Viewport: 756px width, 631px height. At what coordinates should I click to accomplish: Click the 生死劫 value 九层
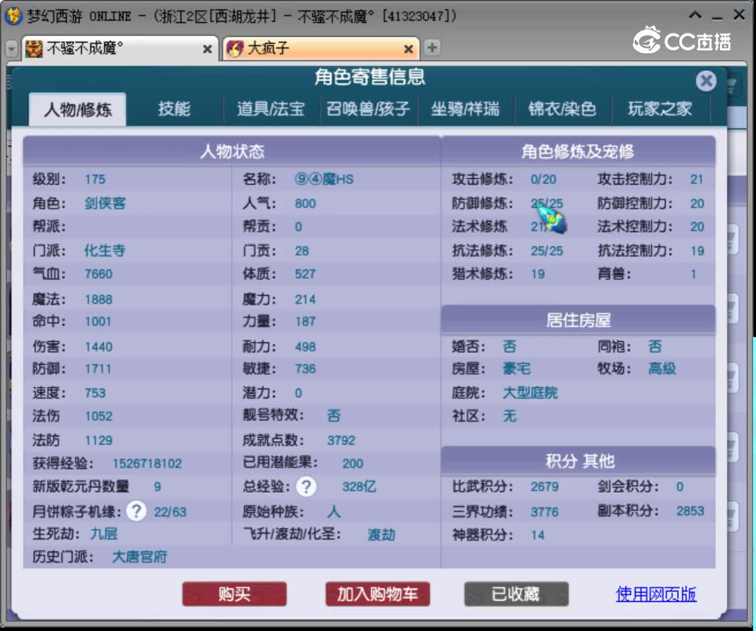click(x=104, y=534)
